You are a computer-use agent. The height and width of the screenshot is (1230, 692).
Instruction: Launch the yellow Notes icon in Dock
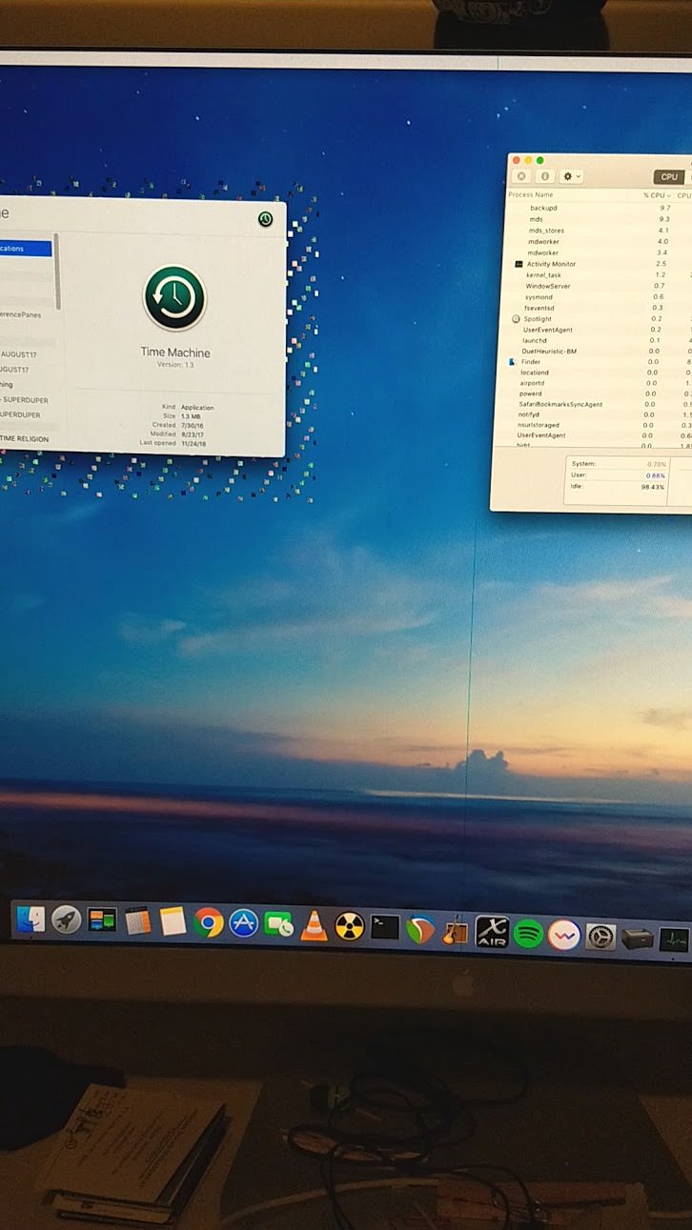pos(173,921)
